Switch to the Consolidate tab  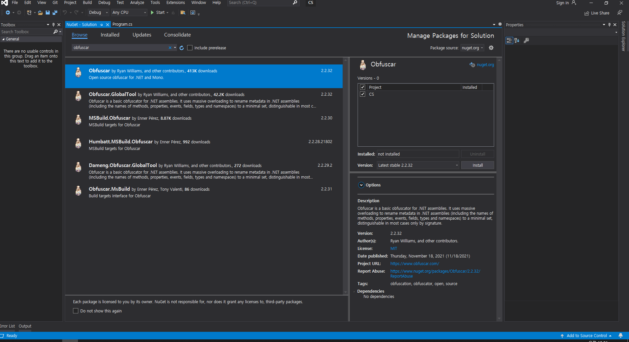click(177, 35)
